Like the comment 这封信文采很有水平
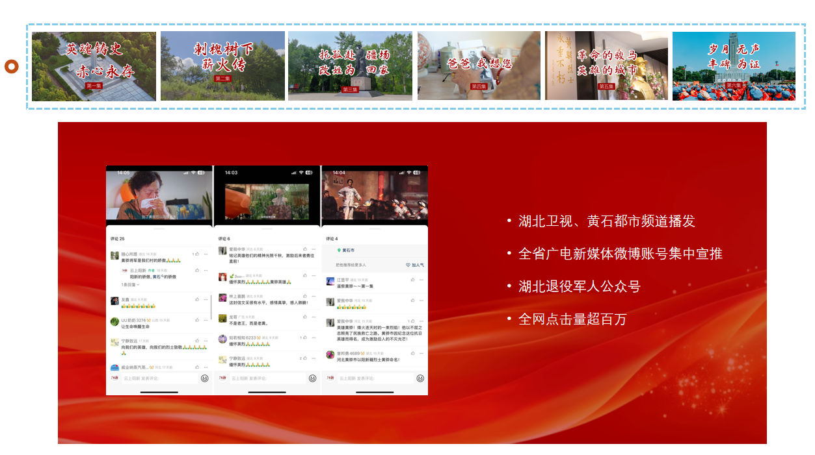815x455 pixels. (304, 296)
